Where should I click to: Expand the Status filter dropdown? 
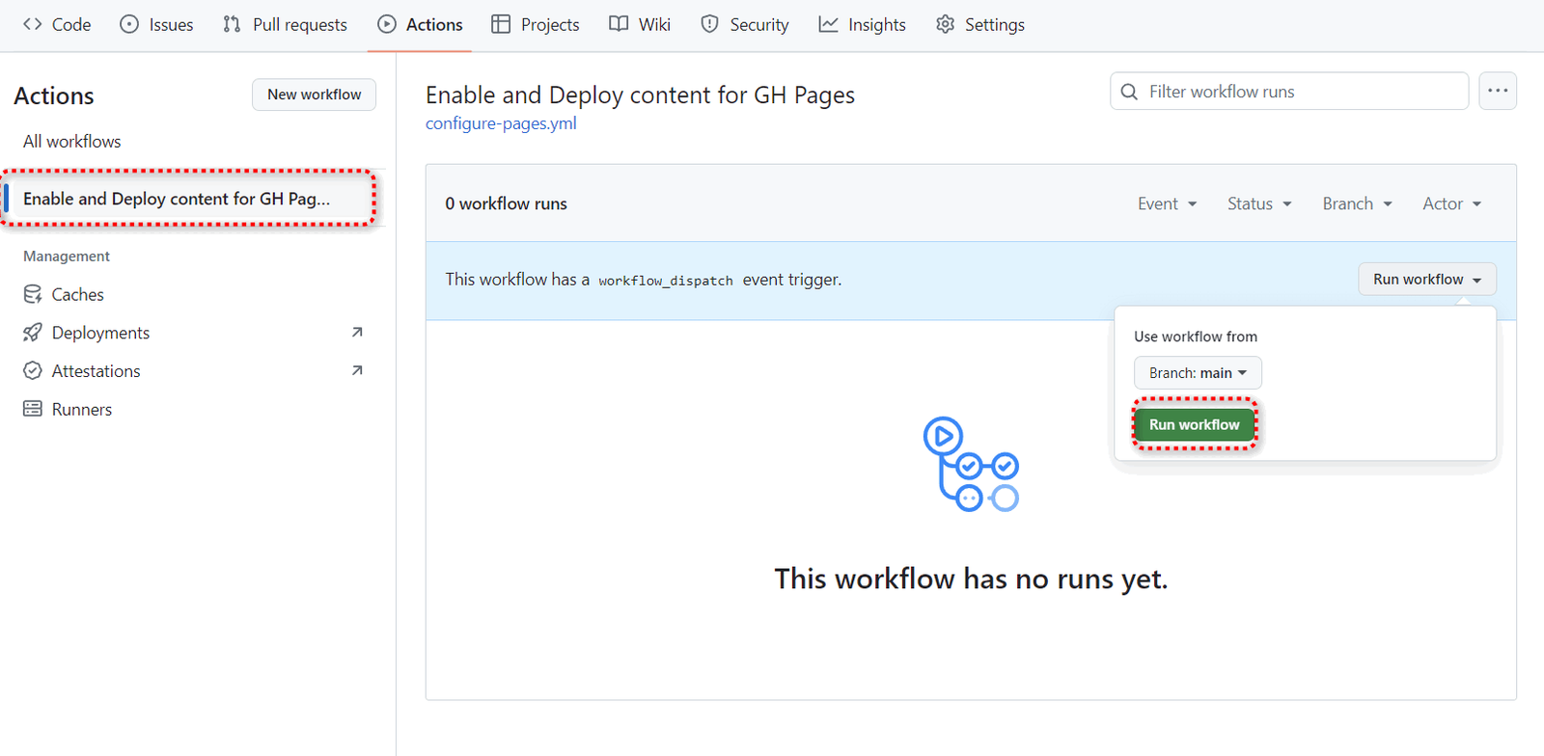(x=1259, y=203)
